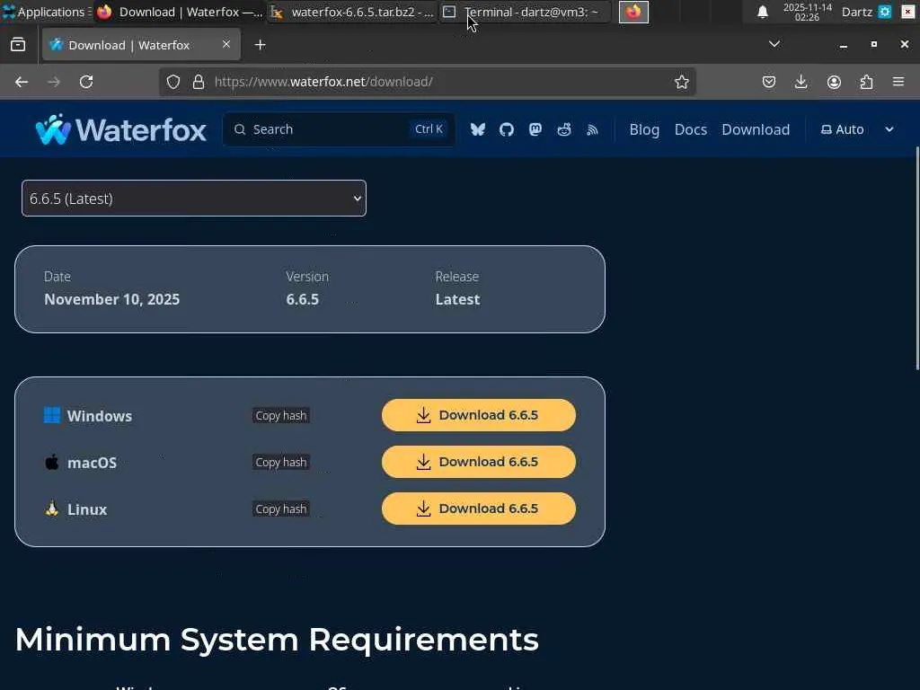Go to Download in site navigation
The image size is (920, 690).
click(756, 129)
